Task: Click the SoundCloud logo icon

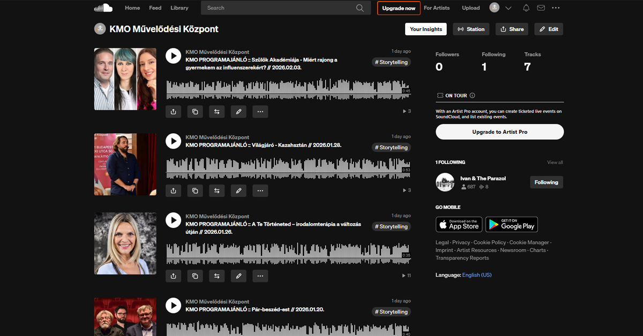Action: click(103, 7)
